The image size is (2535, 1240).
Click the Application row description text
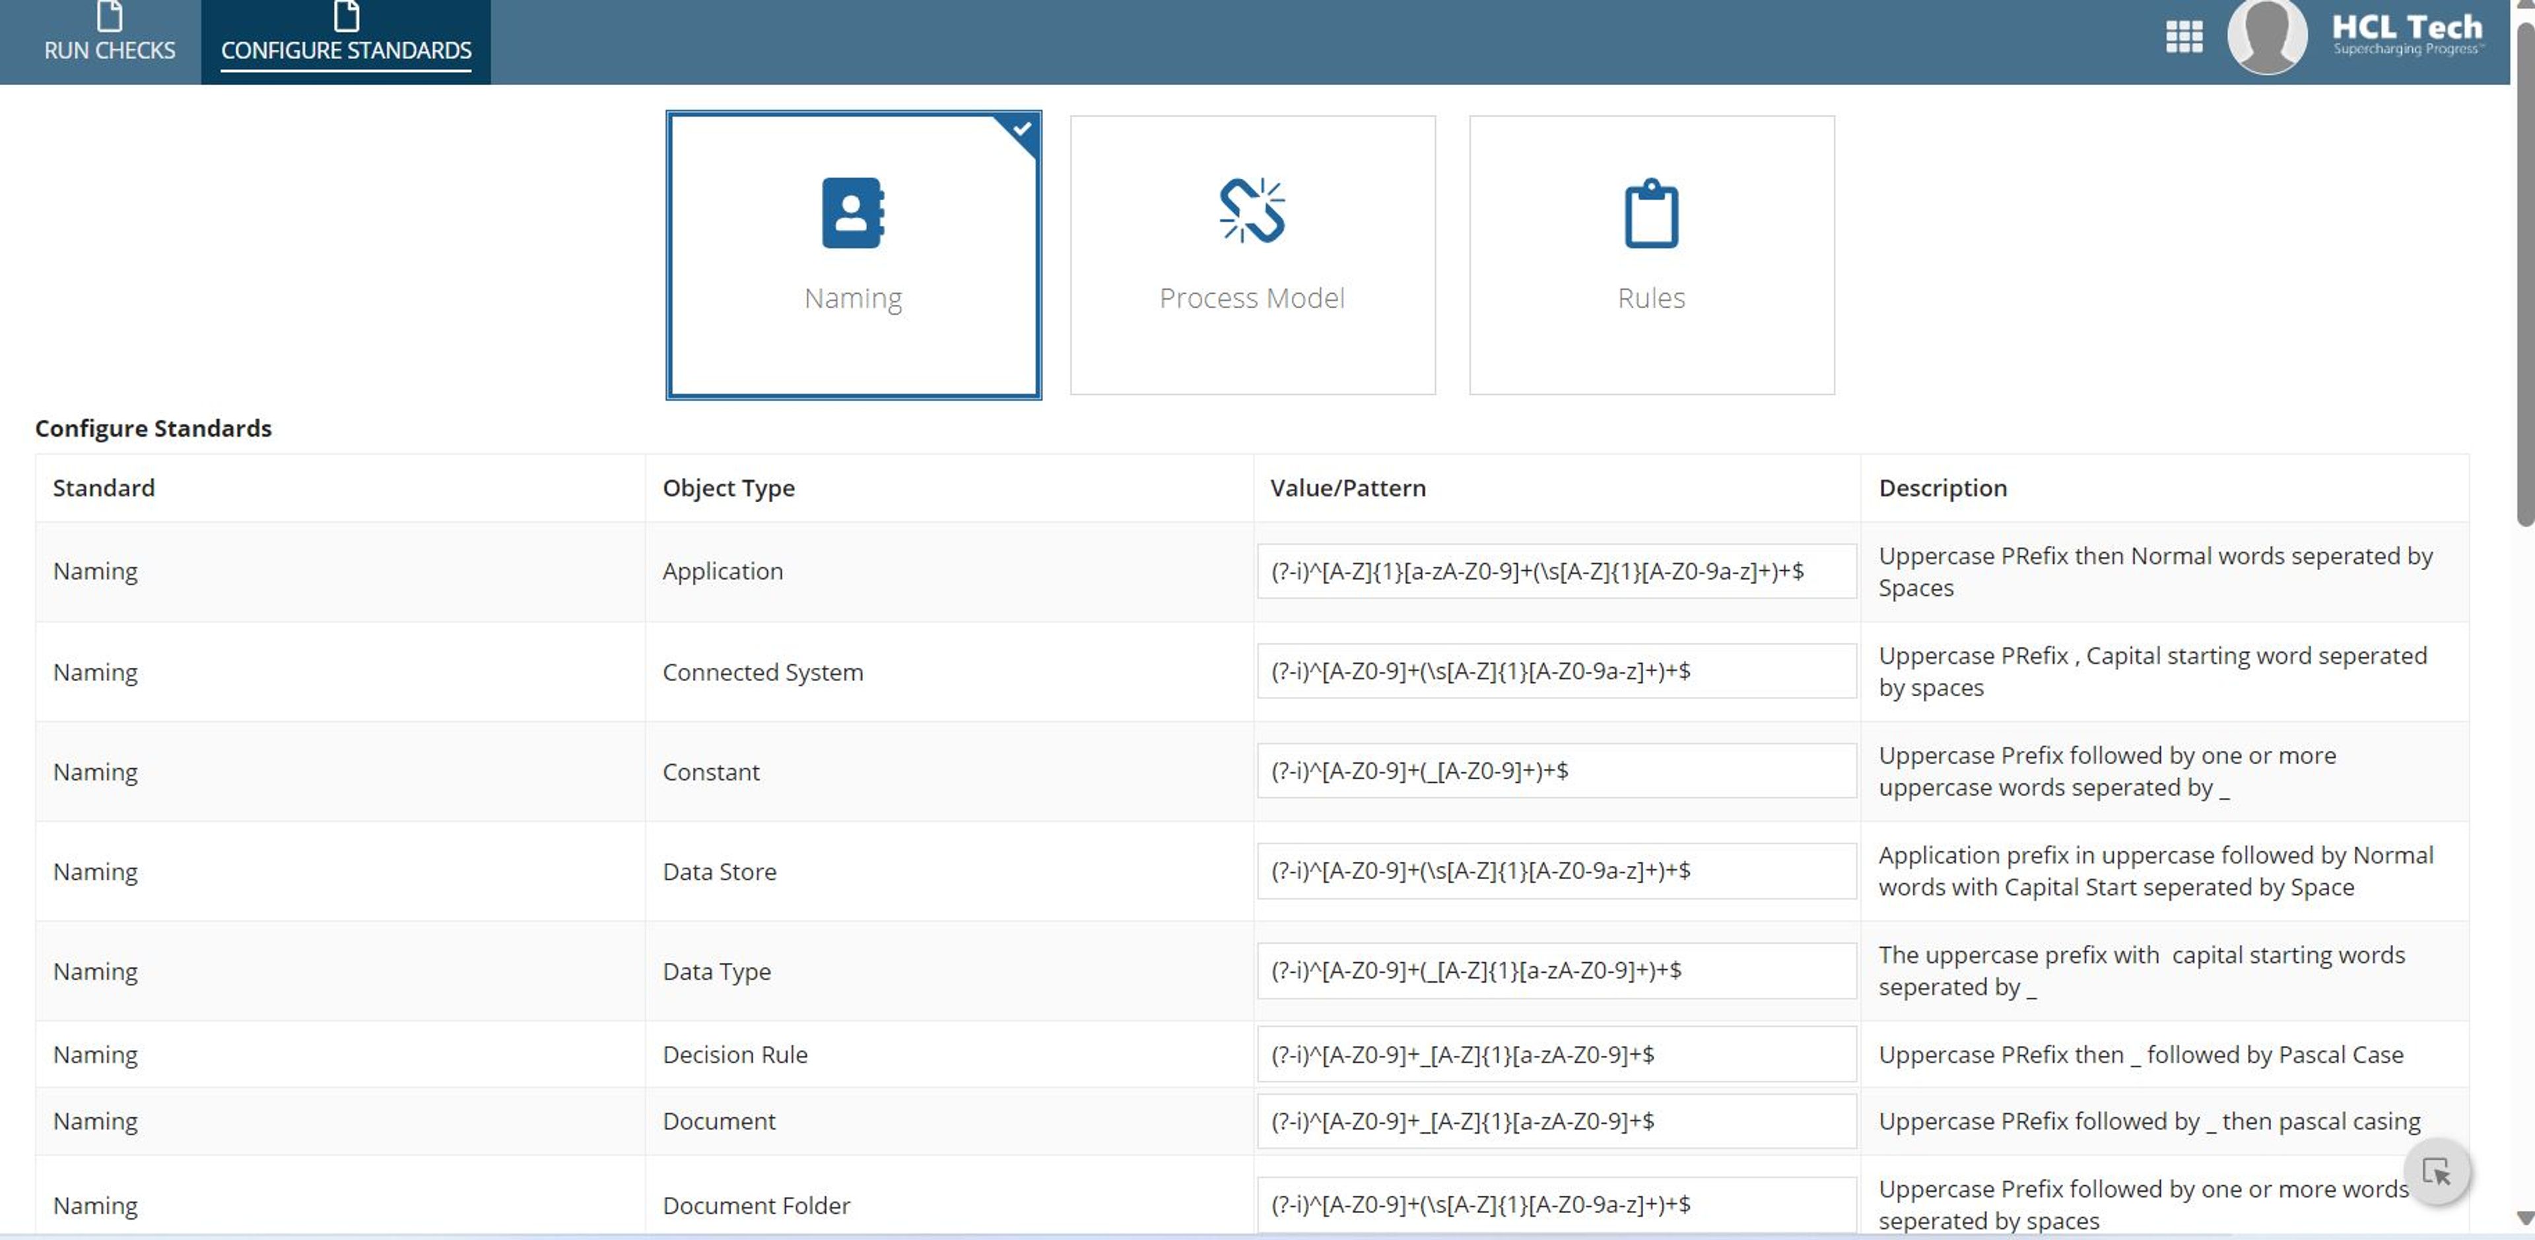2155,571
